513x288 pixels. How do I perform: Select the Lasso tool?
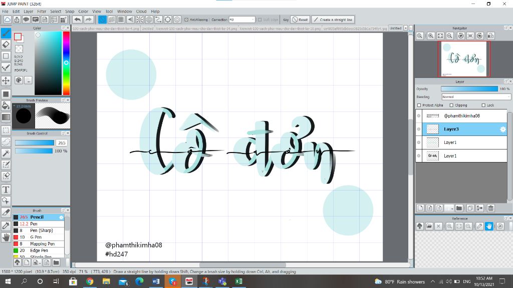[6, 141]
